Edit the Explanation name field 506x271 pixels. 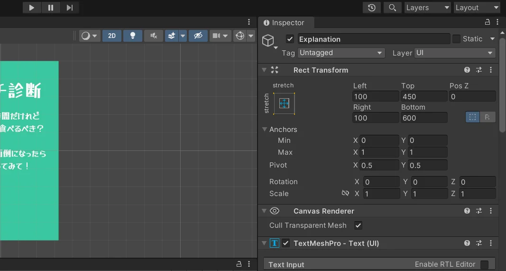pyautogui.click(x=374, y=39)
